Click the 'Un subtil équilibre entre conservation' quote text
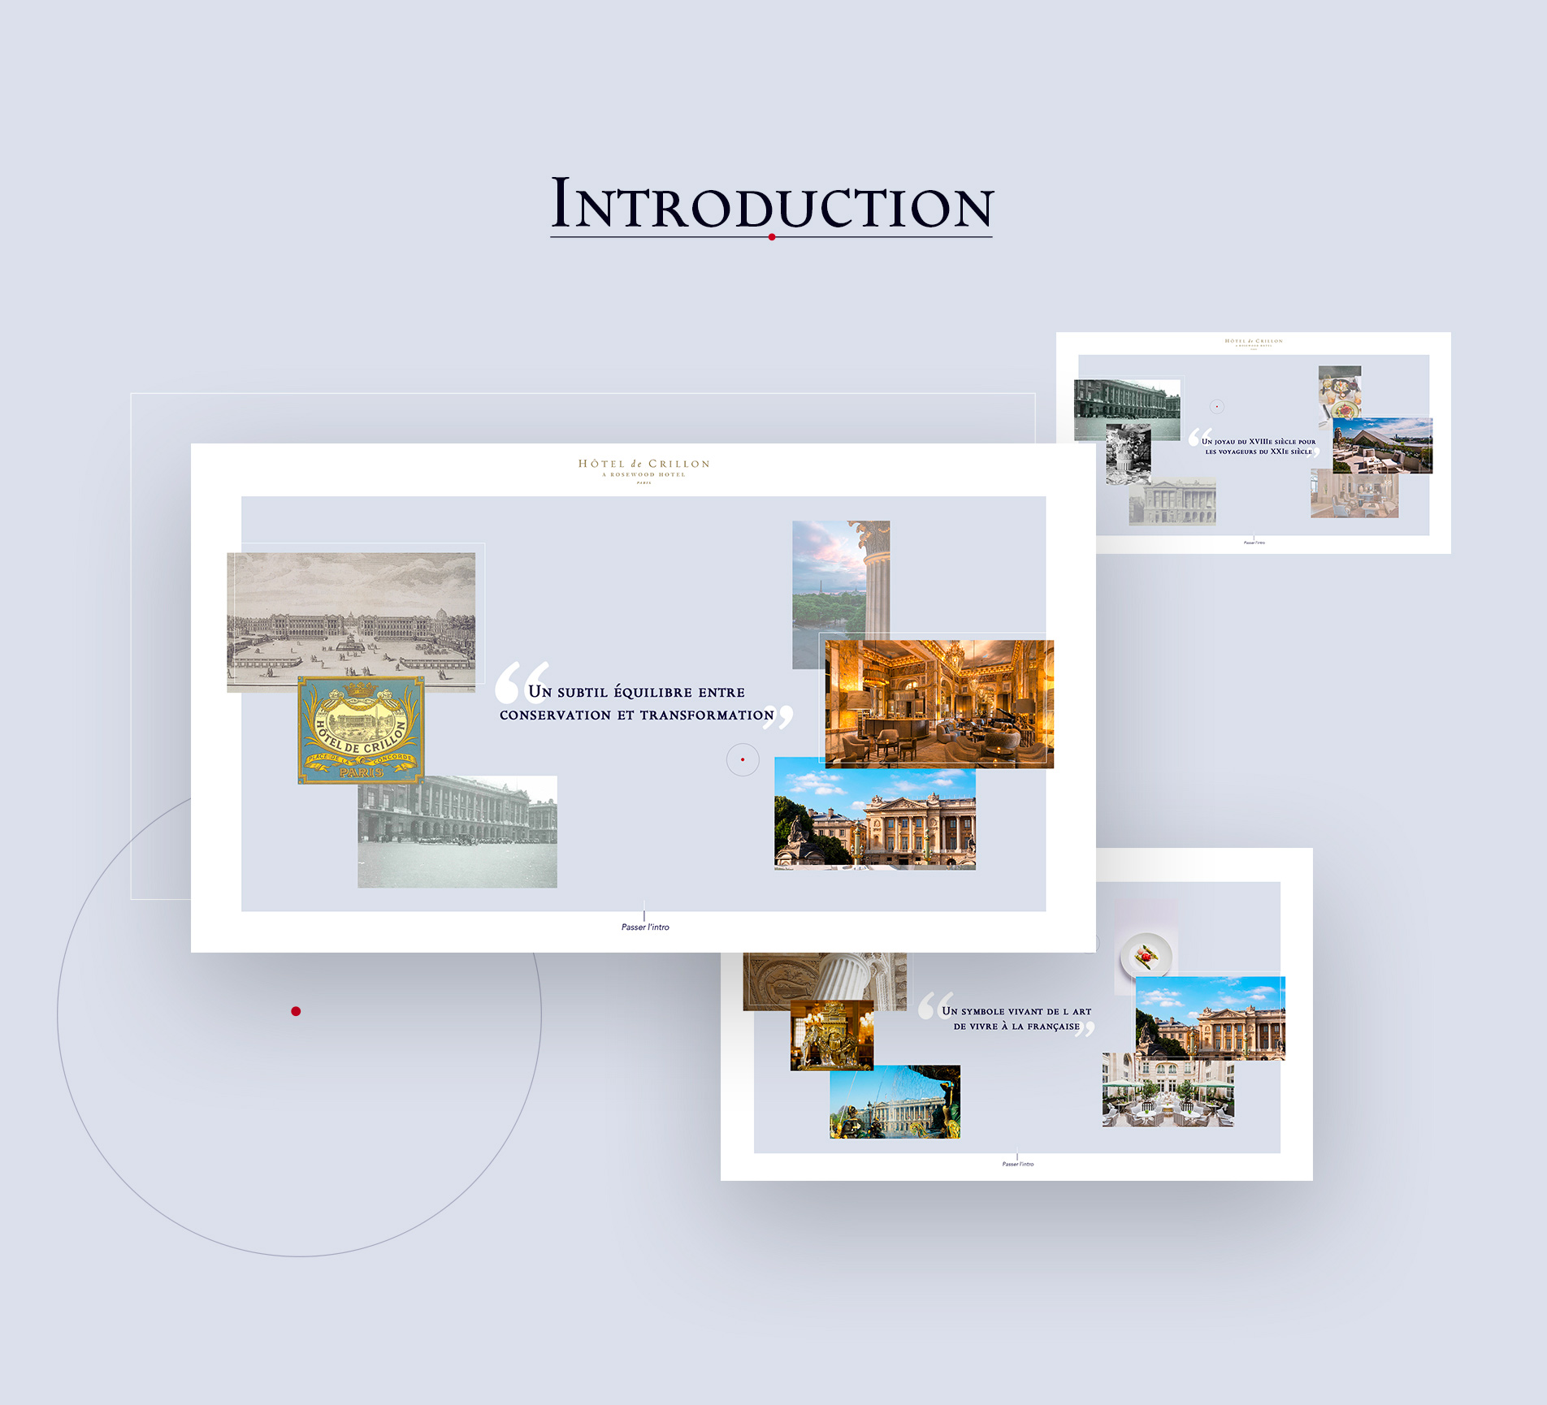The image size is (1547, 1405). 637,703
